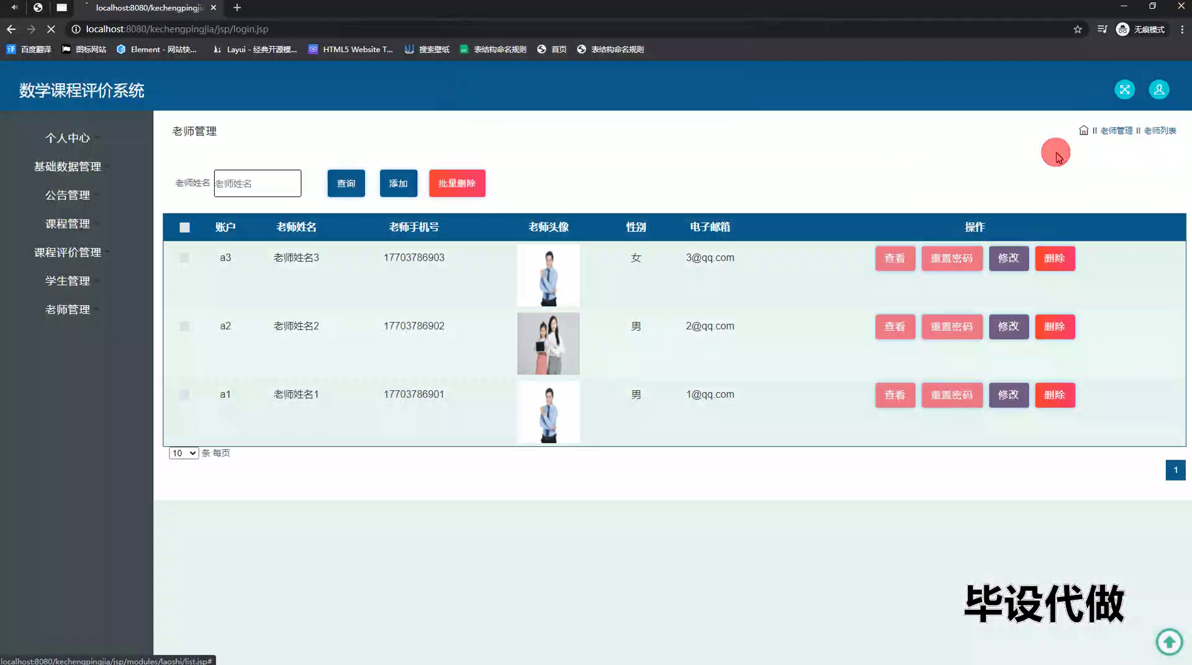Click the 批量删除 batch delete button
The height and width of the screenshot is (665, 1192).
[x=457, y=183]
